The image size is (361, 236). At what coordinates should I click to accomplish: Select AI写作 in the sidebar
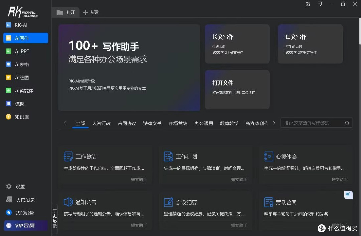[x=25, y=38]
